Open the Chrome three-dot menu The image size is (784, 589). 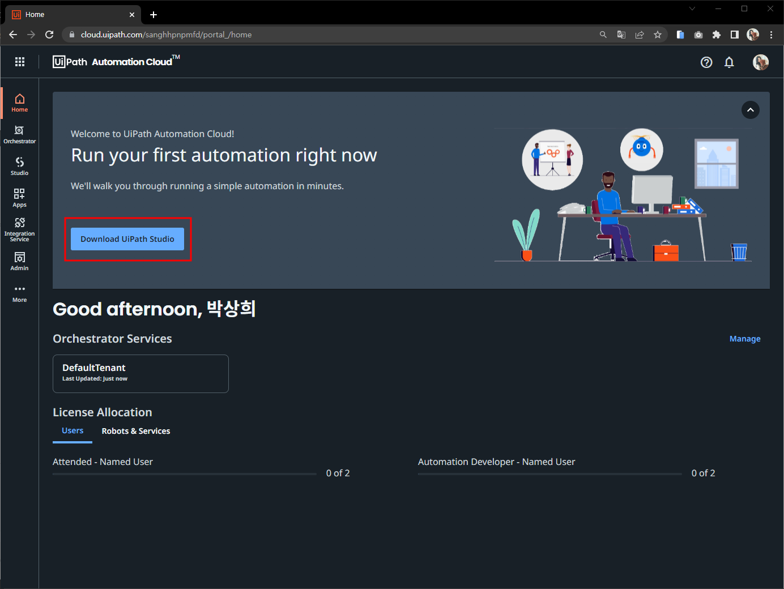[771, 35]
